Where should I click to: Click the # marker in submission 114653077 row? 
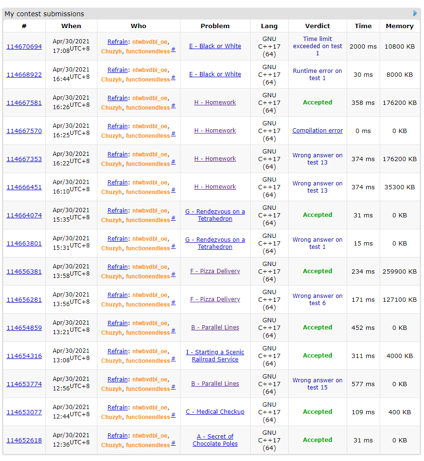point(173,415)
